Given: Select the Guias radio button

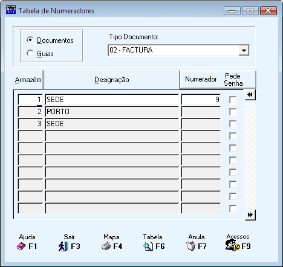Looking at the screenshot, I should 30,53.
